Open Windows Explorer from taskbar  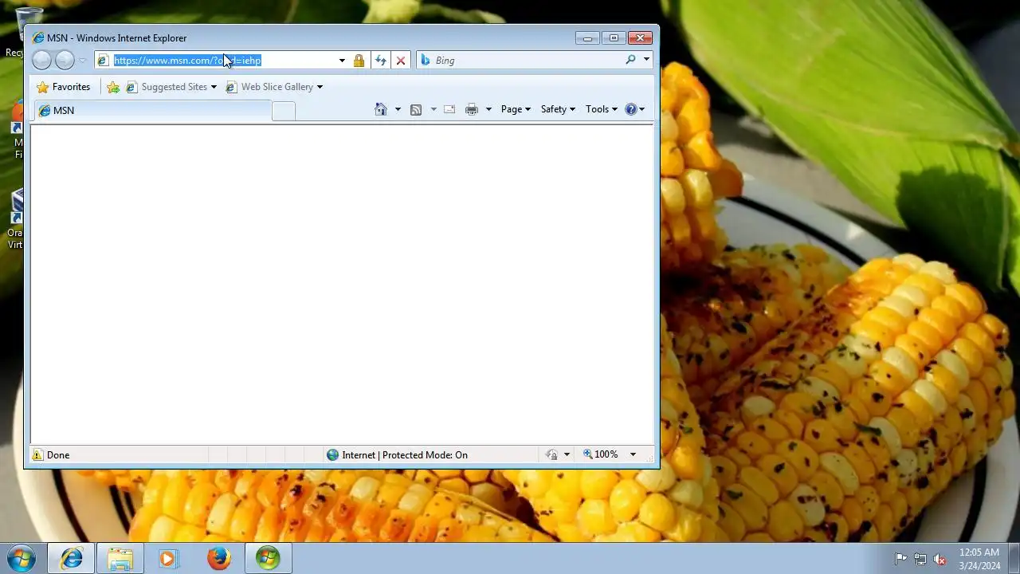tap(120, 558)
